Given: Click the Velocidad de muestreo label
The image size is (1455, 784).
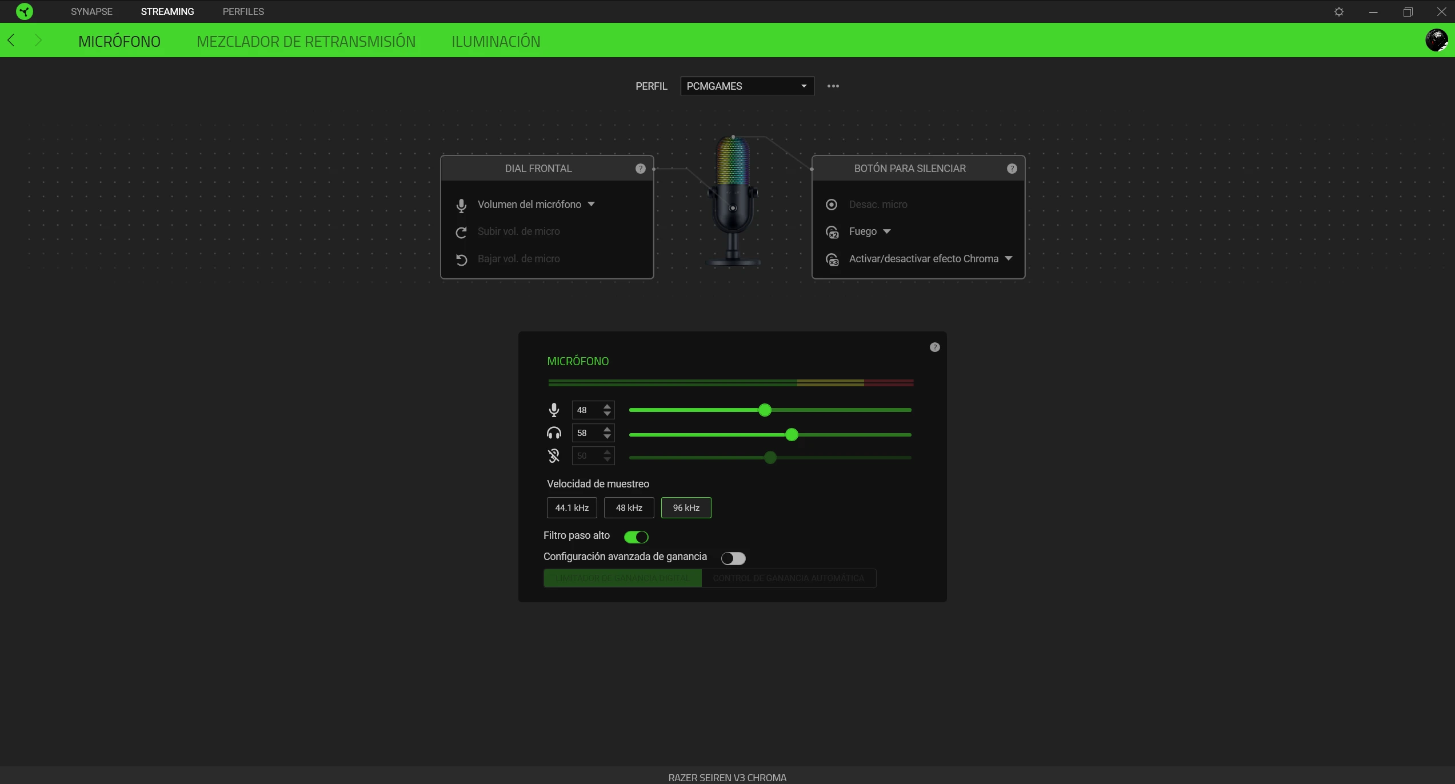Looking at the screenshot, I should point(598,483).
